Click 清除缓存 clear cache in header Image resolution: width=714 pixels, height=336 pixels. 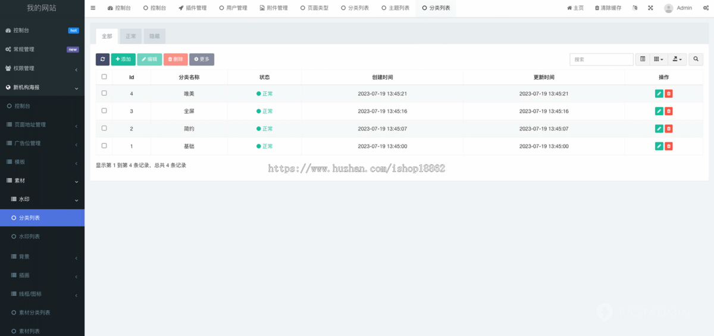click(608, 8)
